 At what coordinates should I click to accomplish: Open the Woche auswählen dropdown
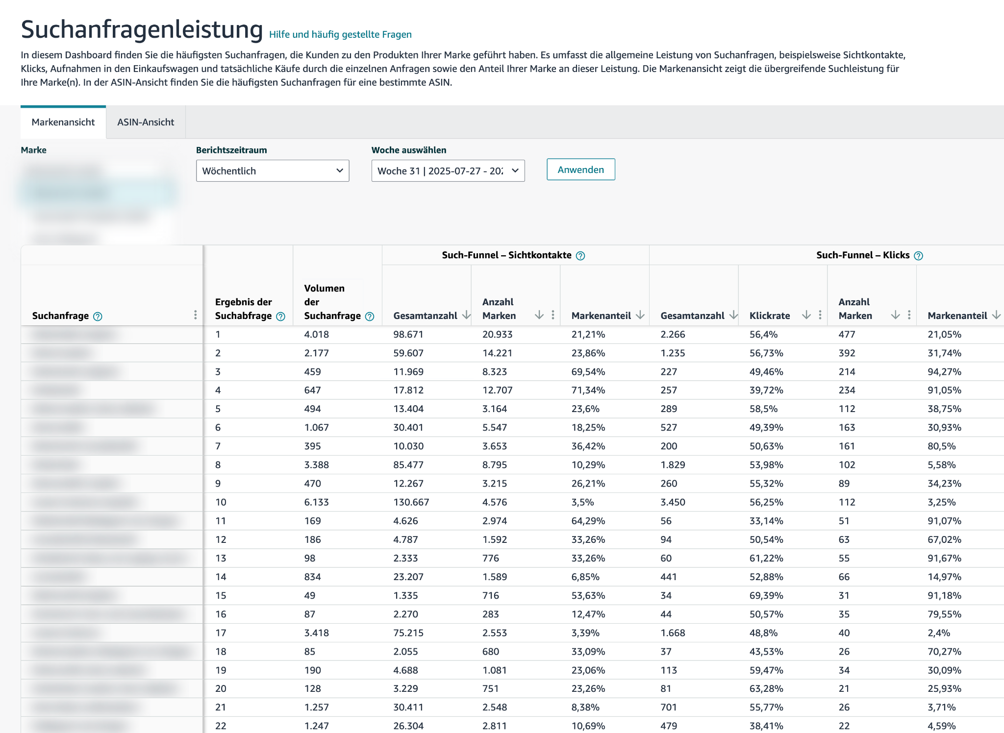point(448,171)
